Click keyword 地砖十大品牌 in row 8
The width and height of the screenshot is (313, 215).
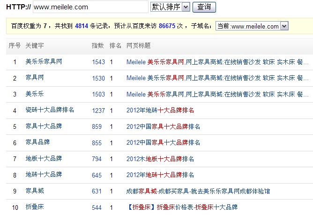[x=44, y=175]
